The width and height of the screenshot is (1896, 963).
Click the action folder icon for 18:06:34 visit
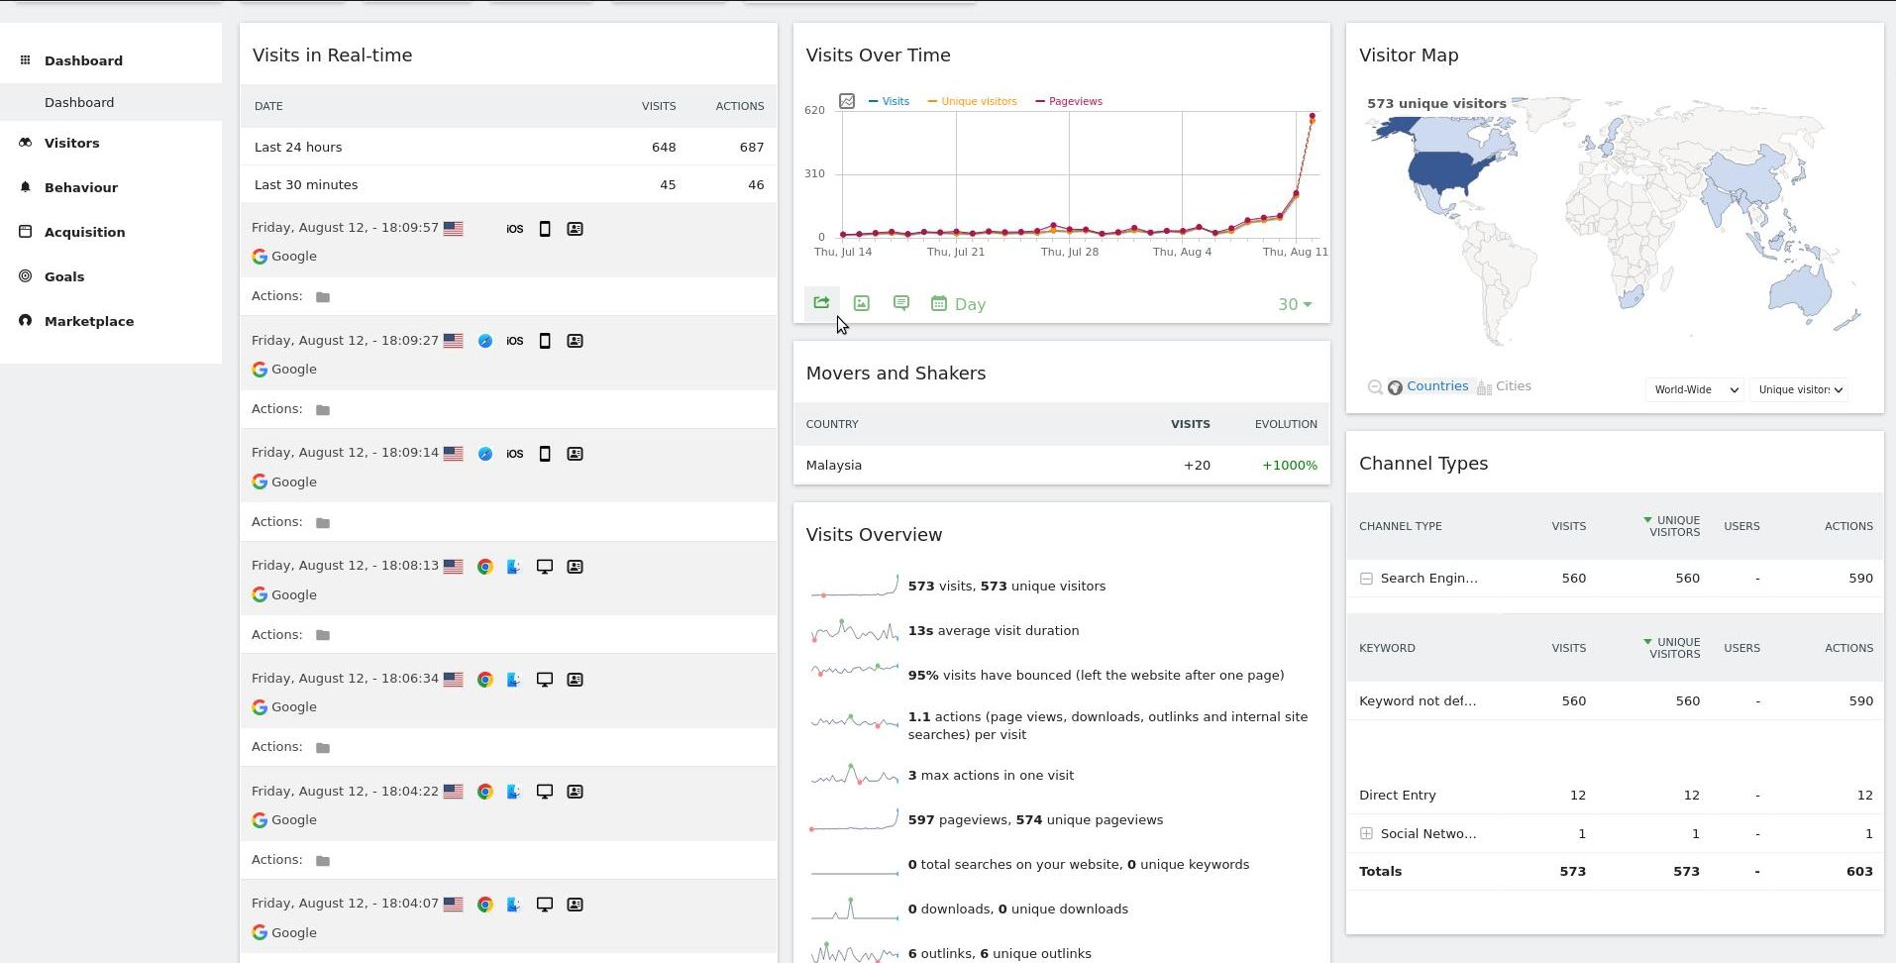pyautogui.click(x=323, y=748)
